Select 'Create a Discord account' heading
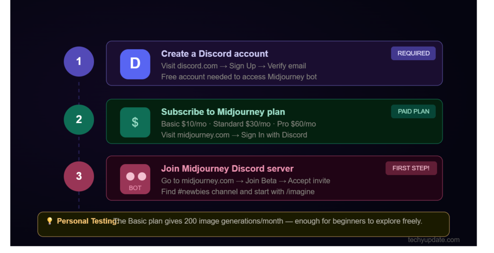The image size is (494, 253). tap(214, 54)
